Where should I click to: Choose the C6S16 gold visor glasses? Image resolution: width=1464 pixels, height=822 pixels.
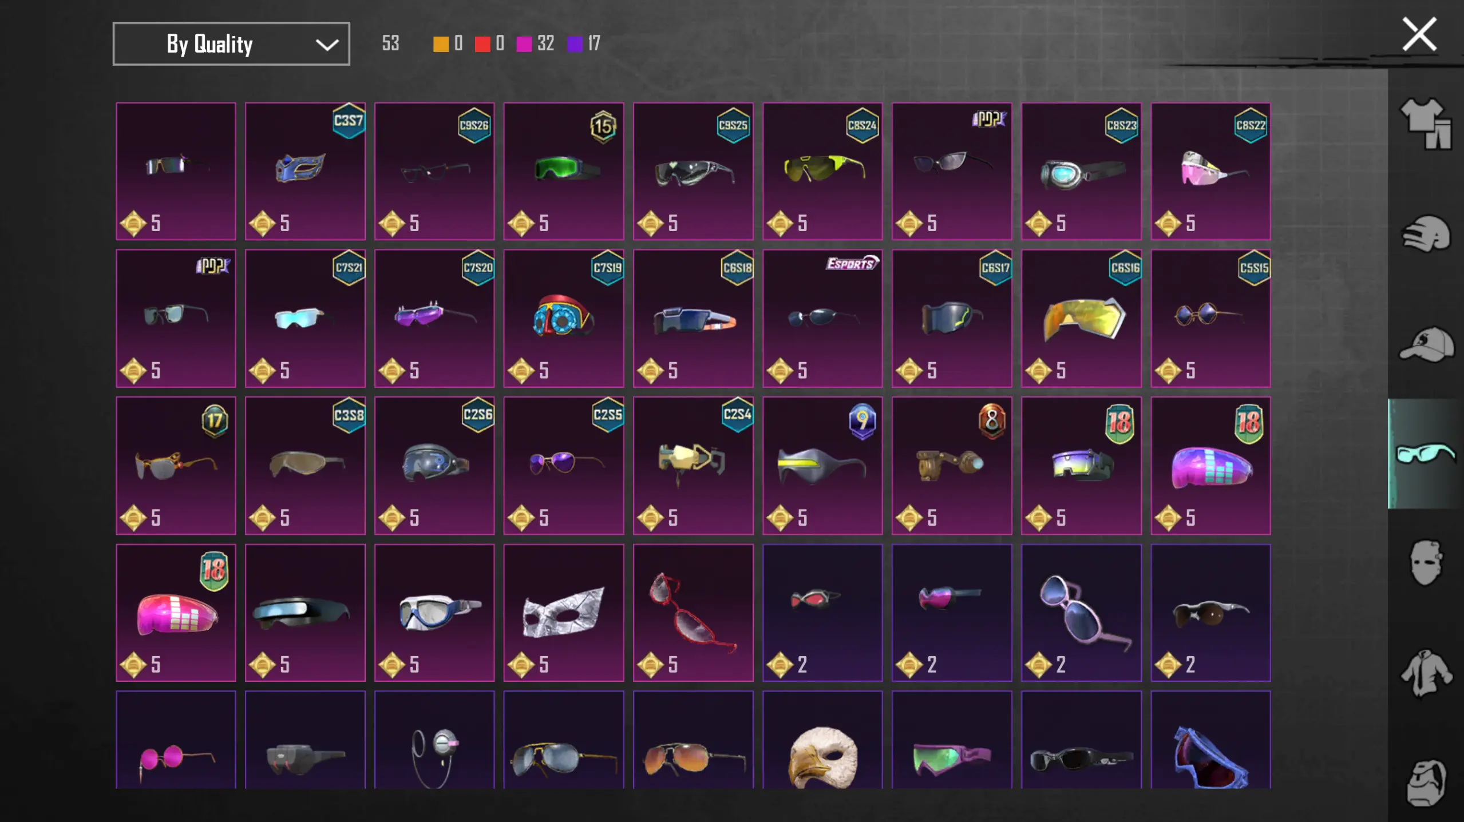pyautogui.click(x=1081, y=318)
